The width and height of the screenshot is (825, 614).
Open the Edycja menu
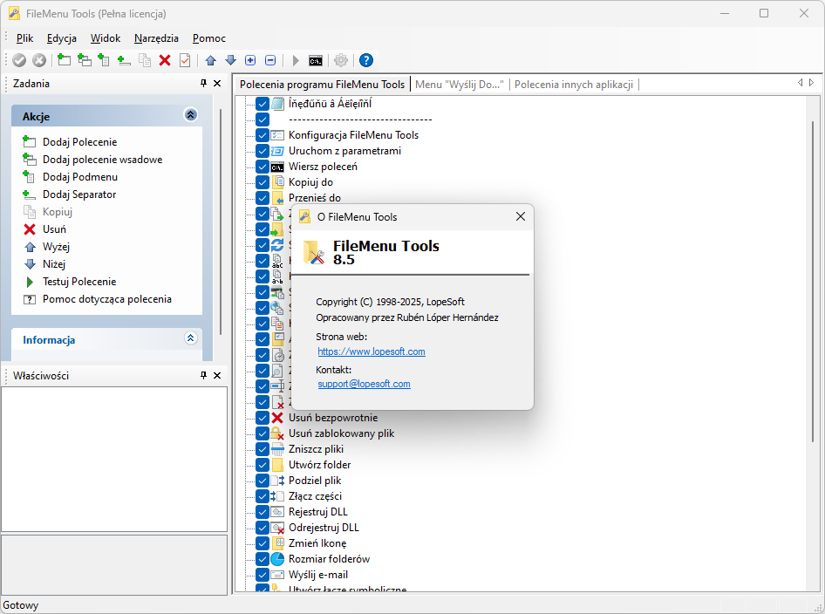tap(62, 38)
